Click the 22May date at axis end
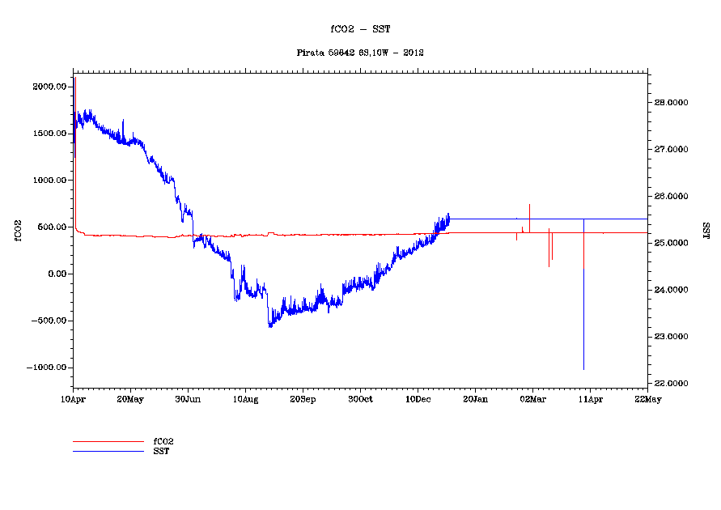Screen dimensions: 721x510 [647, 399]
